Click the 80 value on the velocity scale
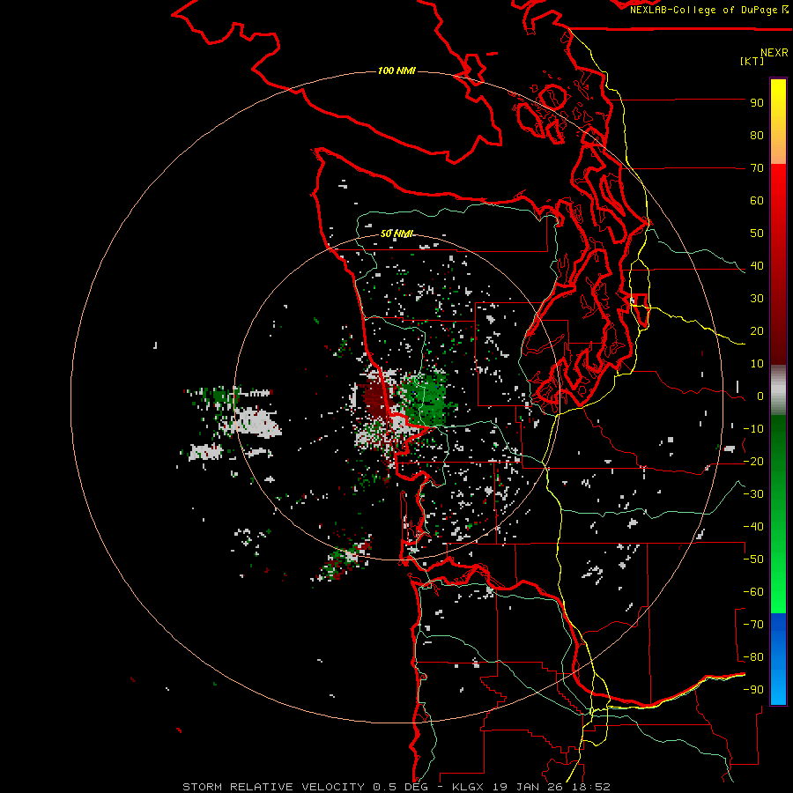 click(x=757, y=136)
